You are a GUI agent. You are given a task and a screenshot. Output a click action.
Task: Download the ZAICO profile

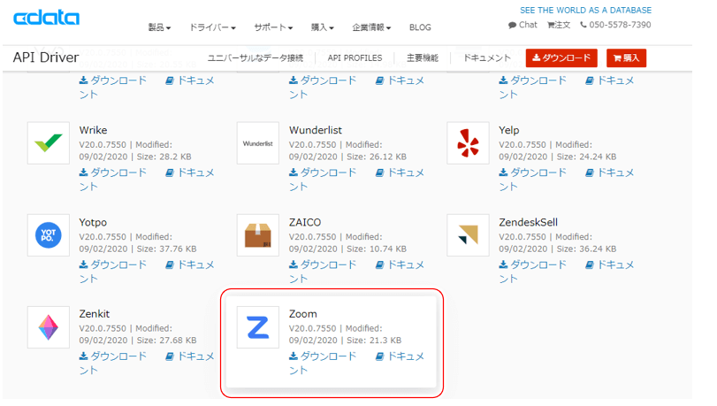(x=323, y=264)
